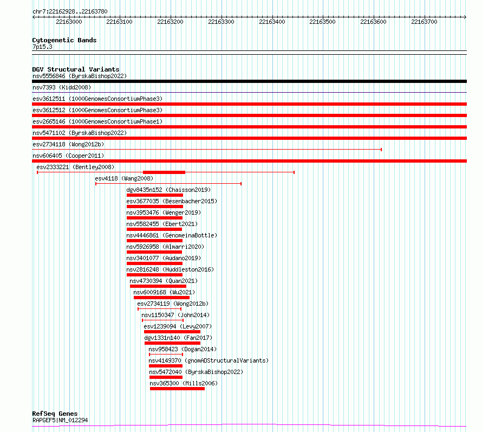Screen dimensions: 482x432
Task: Click the esv3612512 (1000GenomesConsortiumPhase3) label
Action: 97,110
